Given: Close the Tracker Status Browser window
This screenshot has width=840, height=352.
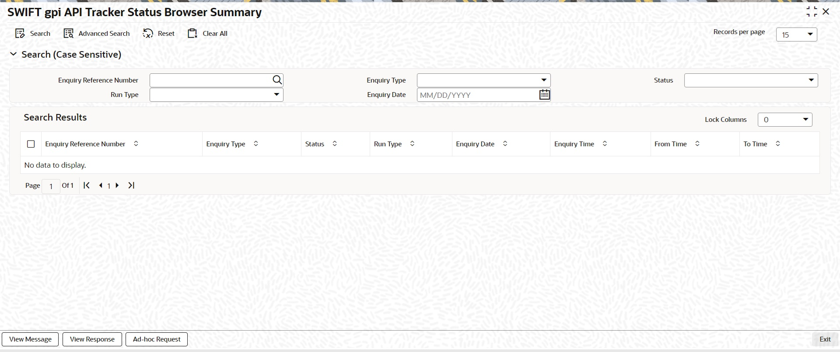Looking at the screenshot, I should pyautogui.click(x=826, y=12).
